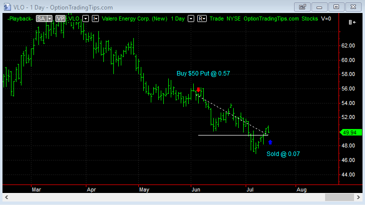
Task: Close the VLO chart window
Action: click(x=353, y=7)
